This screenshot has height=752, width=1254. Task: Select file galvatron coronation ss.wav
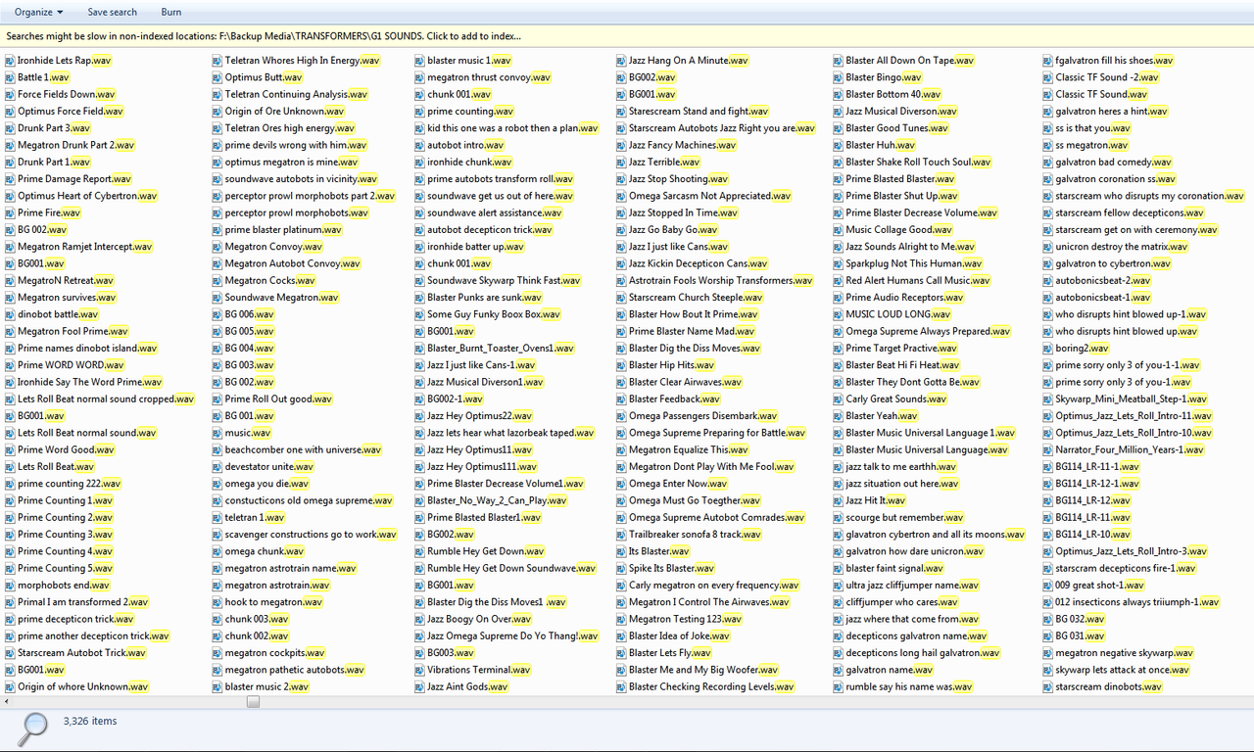point(1118,179)
